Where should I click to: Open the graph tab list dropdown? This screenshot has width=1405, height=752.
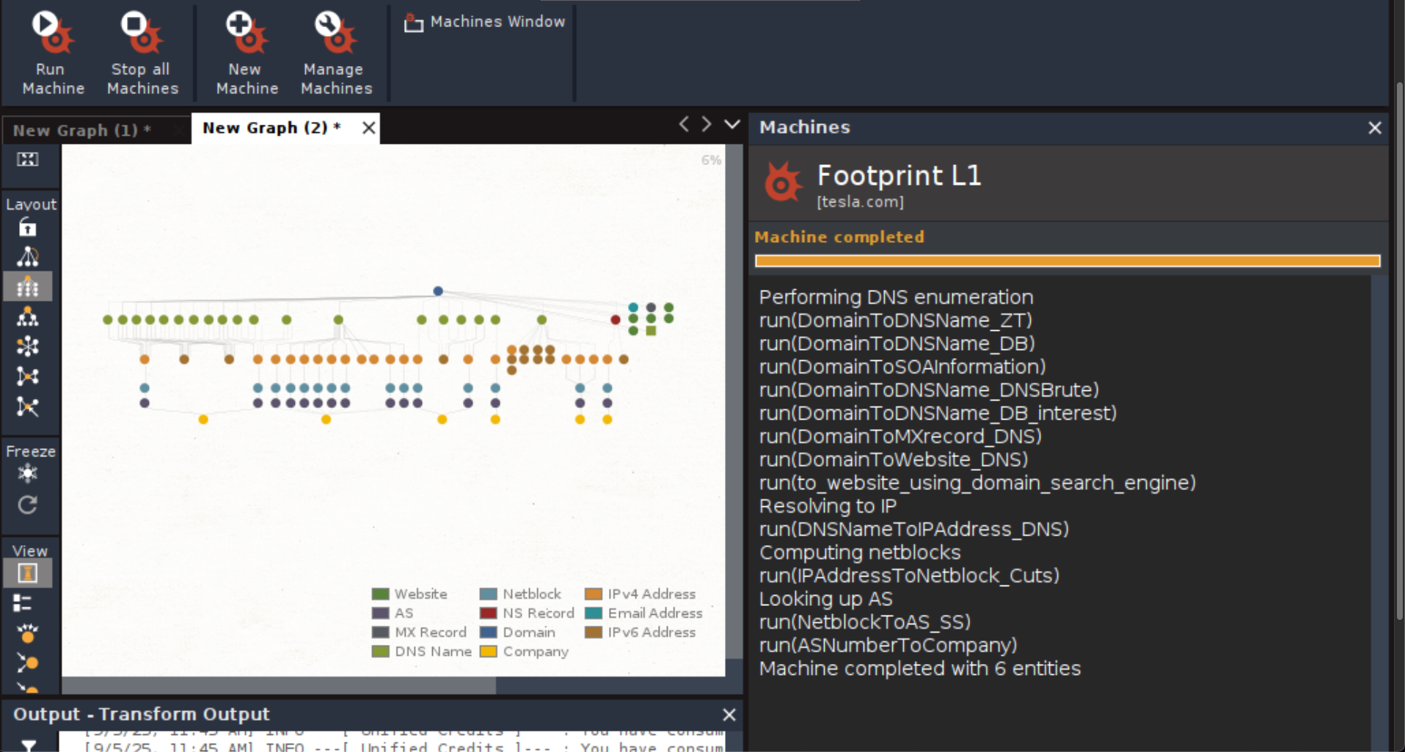click(x=731, y=124)
